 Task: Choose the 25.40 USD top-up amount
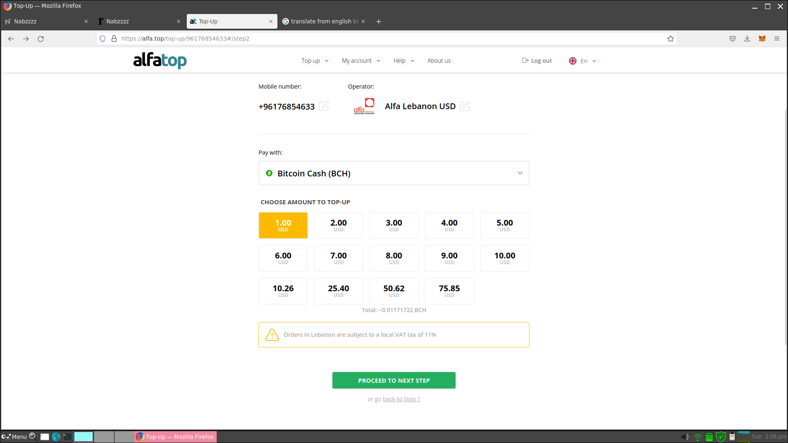(339, 291)
